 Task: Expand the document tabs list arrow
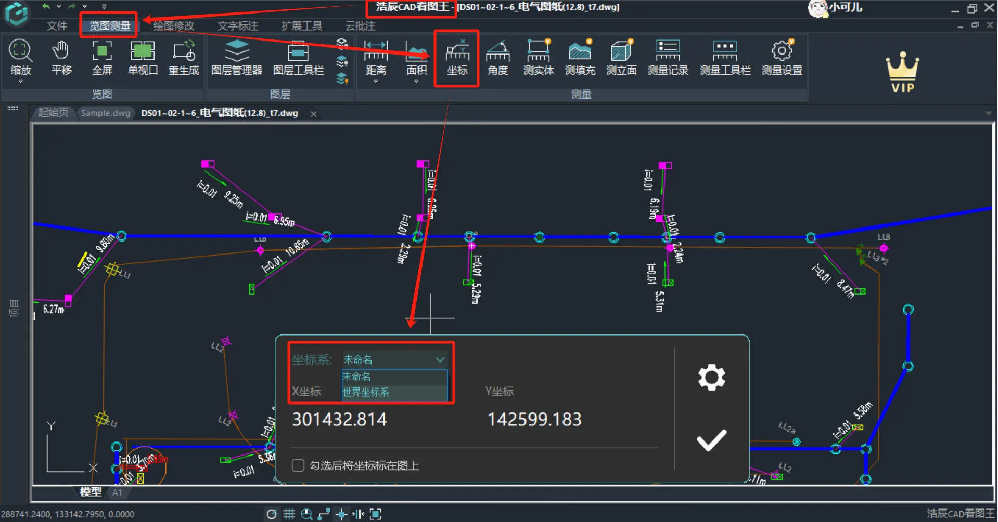point(988,113)
